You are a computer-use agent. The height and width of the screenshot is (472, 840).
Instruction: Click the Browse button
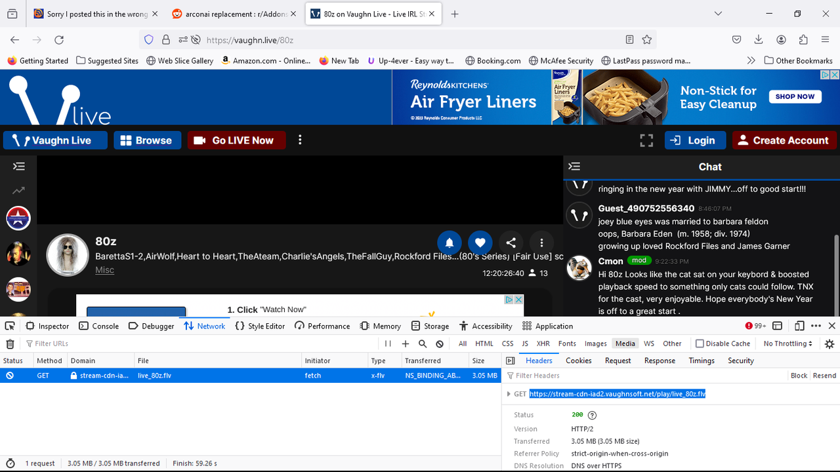(x=147, y=140)
